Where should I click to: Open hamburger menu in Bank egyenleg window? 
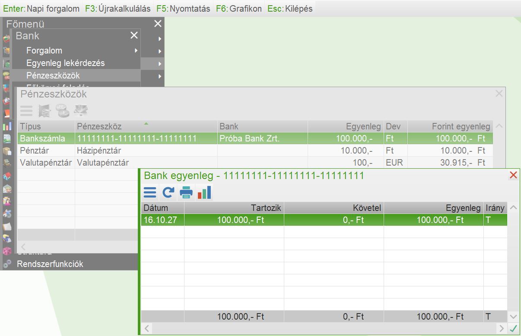click(x=150, y=192)
